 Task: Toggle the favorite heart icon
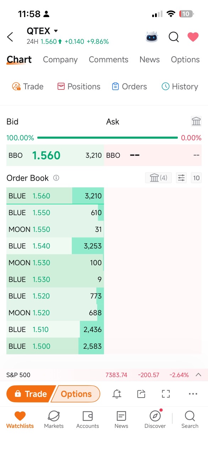point(193,37)
